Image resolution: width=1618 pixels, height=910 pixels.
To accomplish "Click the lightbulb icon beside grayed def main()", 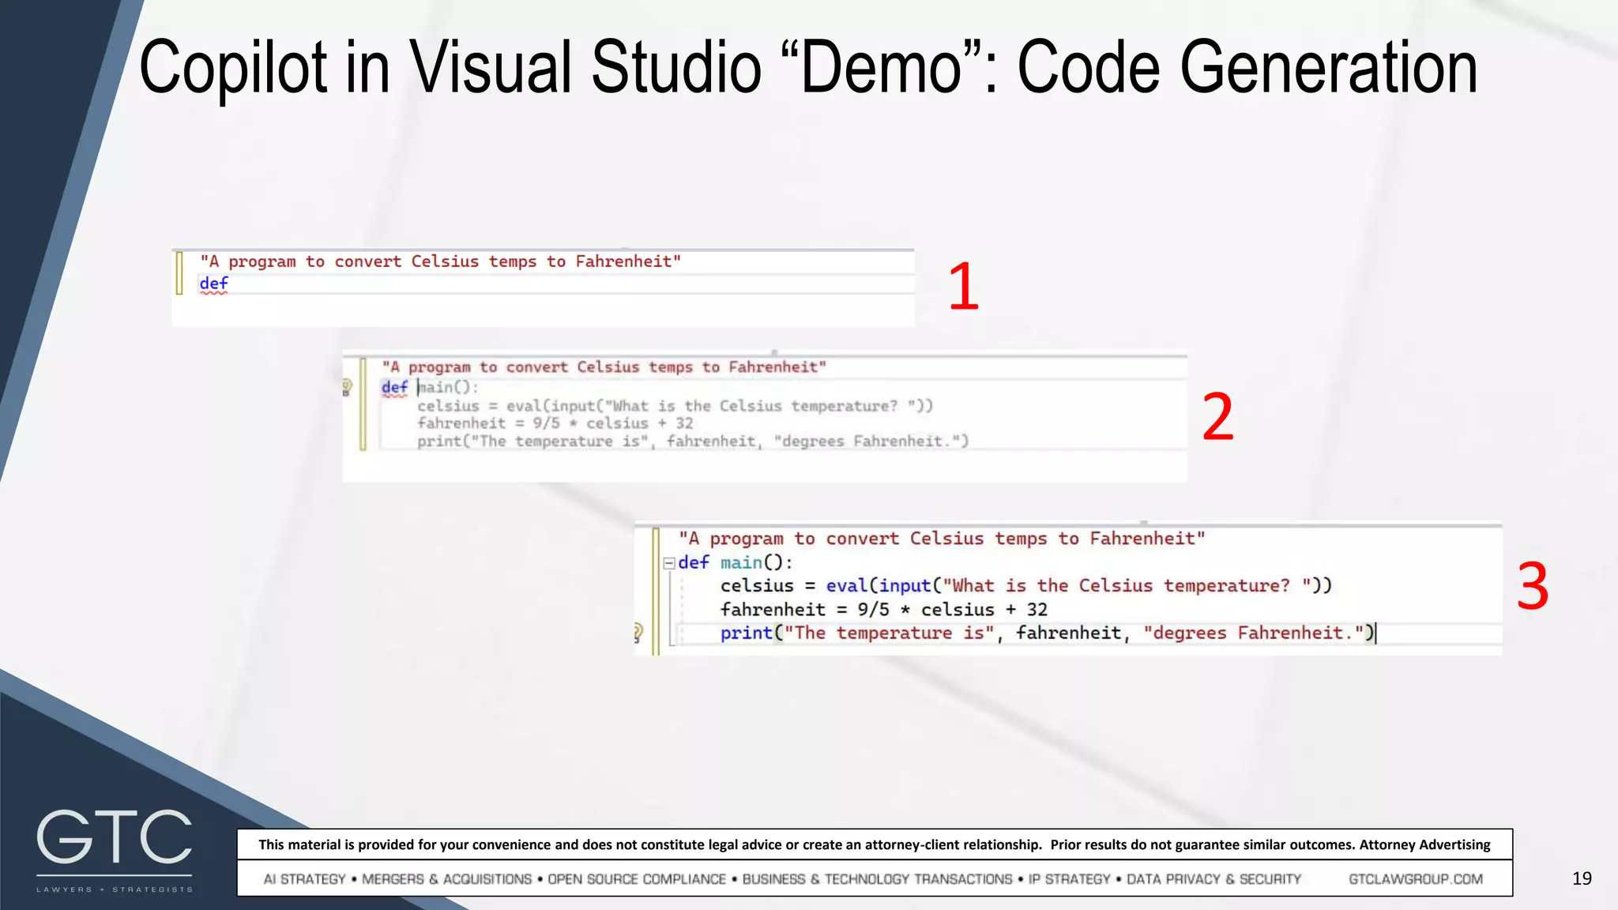I will (347, 387).
